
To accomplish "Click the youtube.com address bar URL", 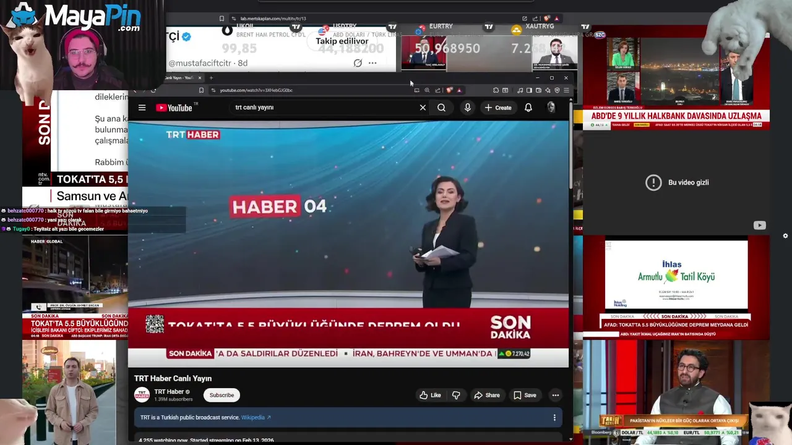I will coord(256,90).
